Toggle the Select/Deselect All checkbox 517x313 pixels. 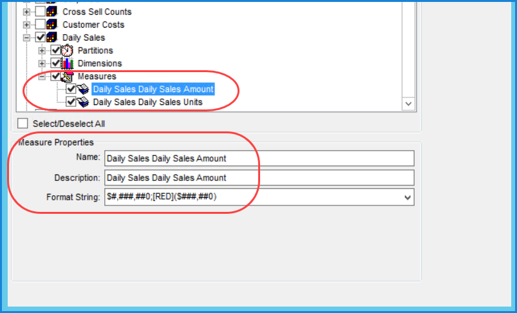coord(23,123)
